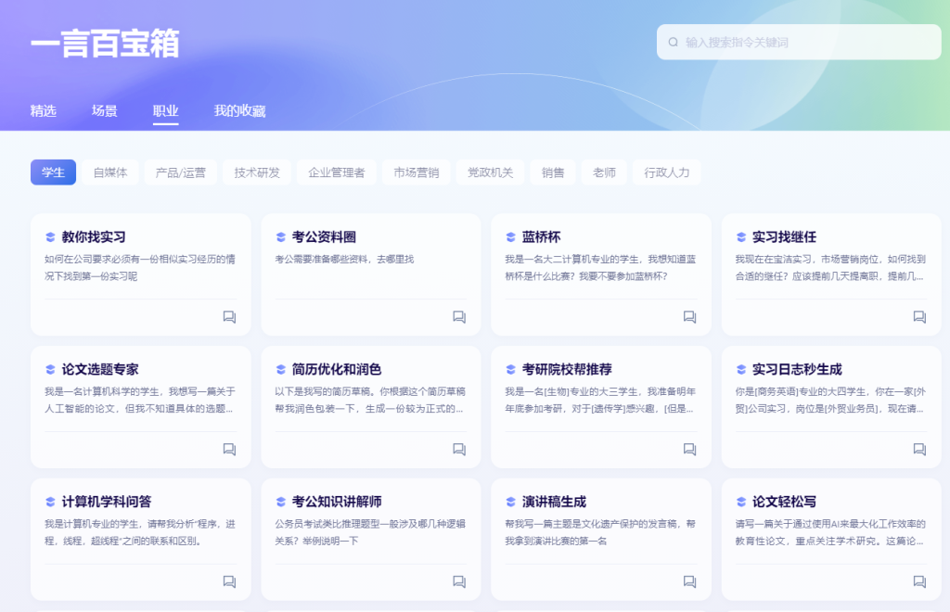Open chat icon on 论文选题专家 card
This screenshot has width=950, height=612.
click(x=229, y=450)
